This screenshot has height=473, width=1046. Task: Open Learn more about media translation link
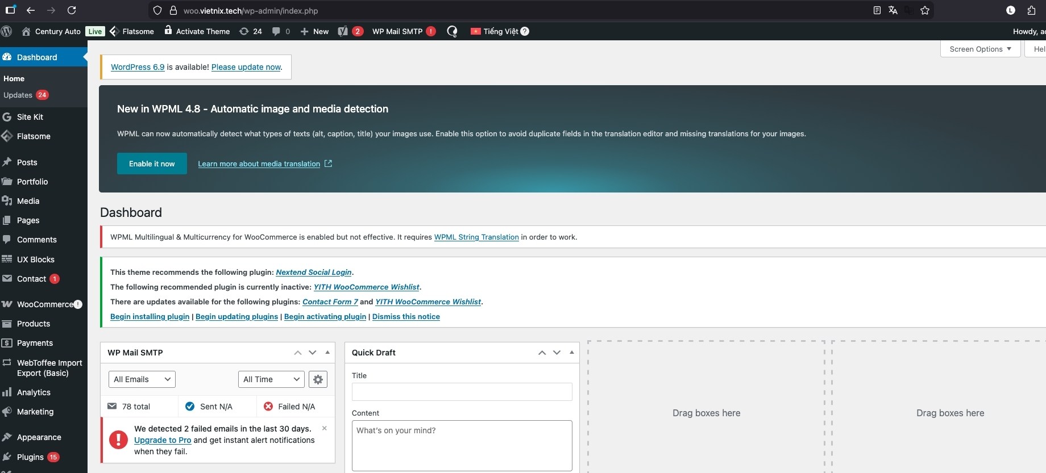(259, 164)
